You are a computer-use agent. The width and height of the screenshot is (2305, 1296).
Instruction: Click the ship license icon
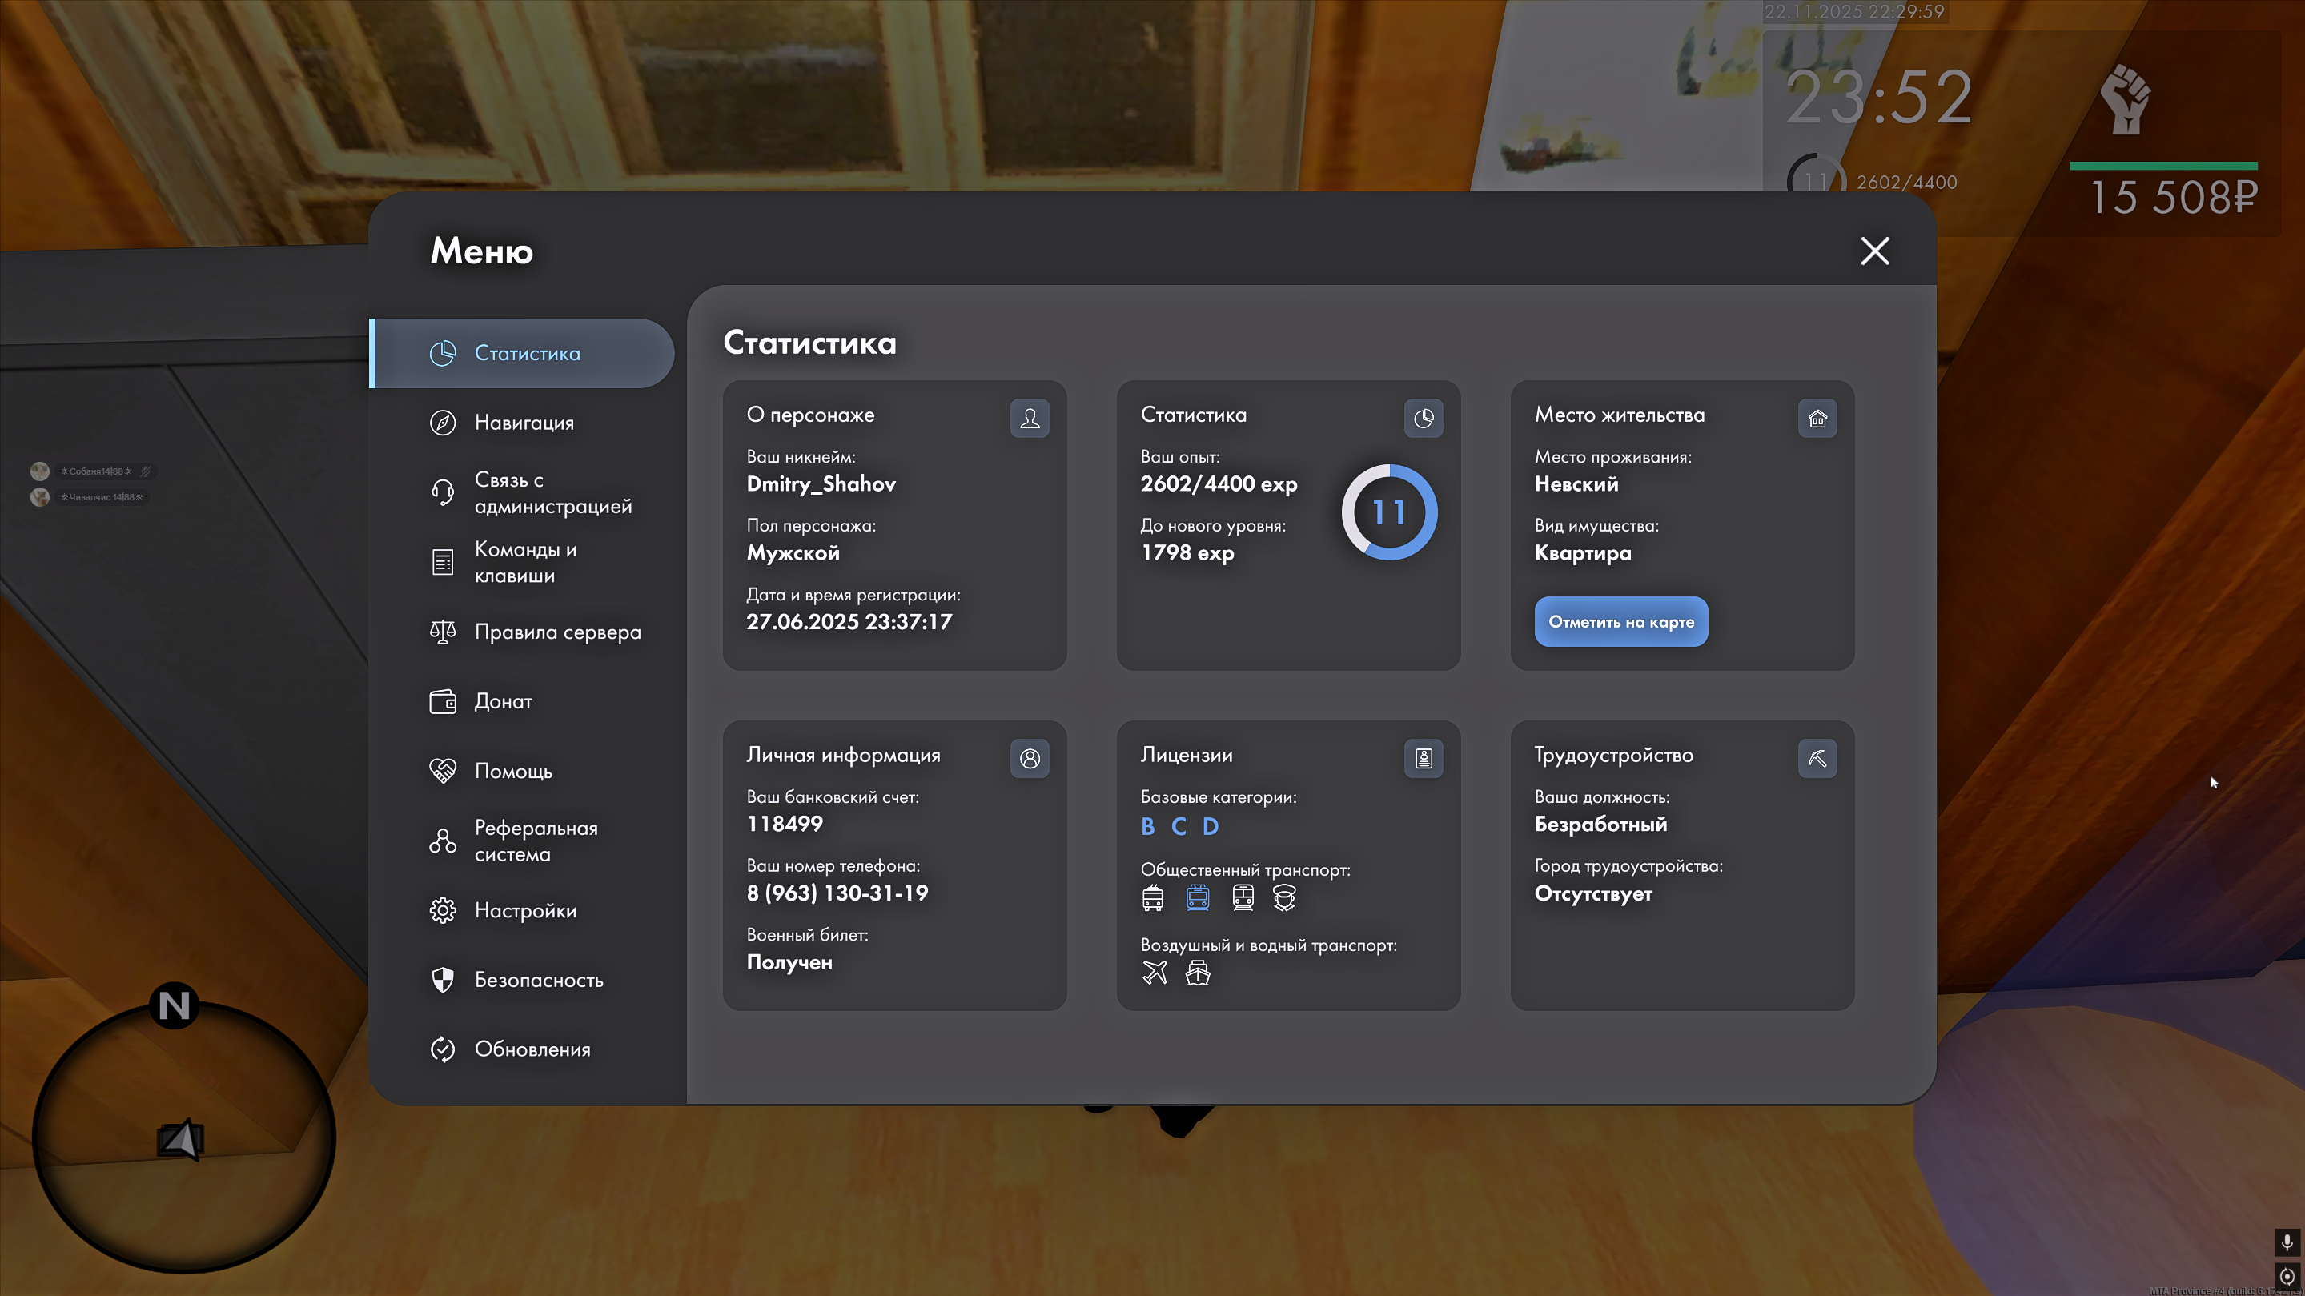click(1197, 973)
